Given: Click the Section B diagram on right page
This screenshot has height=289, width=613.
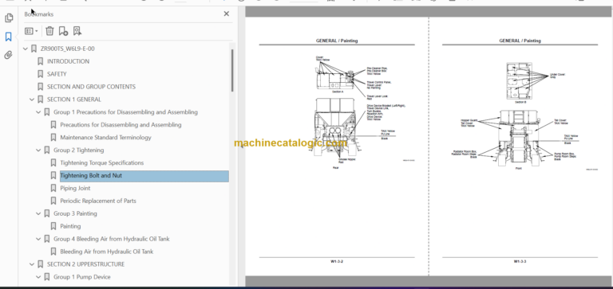Looking at the screenshot, I should (x=519, y=80).
